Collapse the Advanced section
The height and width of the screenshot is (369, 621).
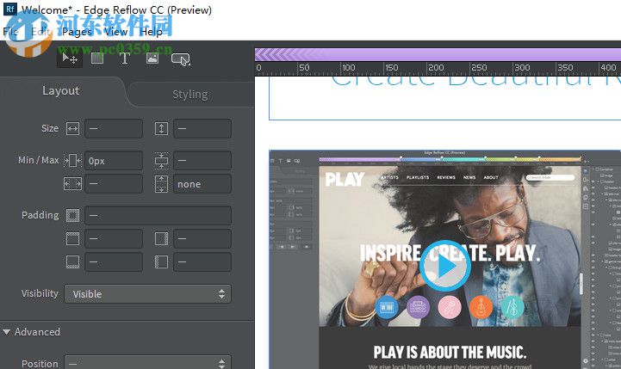(x=7, y=332)
